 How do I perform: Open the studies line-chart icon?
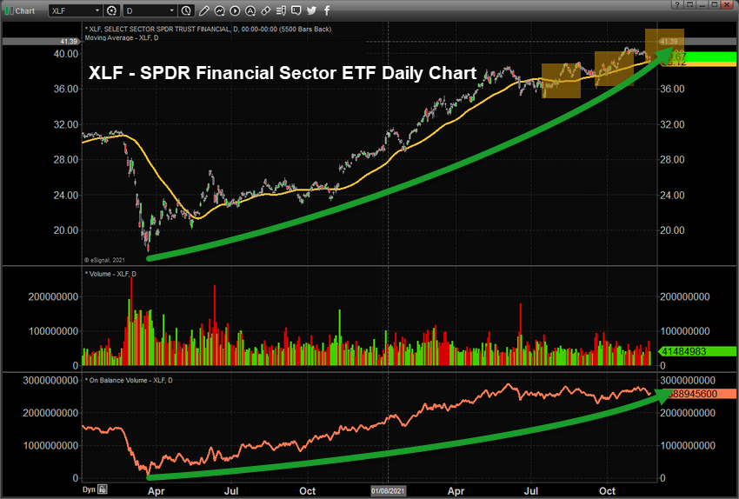pyautogui.click(x=220, y=10)
